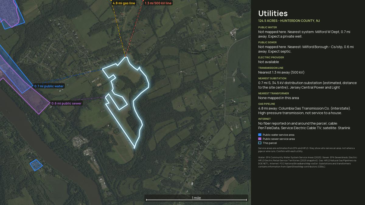Screen dimensions: 365x205
Task: Click the 1 mile scale bar
Action: click(x=196, y=198)
